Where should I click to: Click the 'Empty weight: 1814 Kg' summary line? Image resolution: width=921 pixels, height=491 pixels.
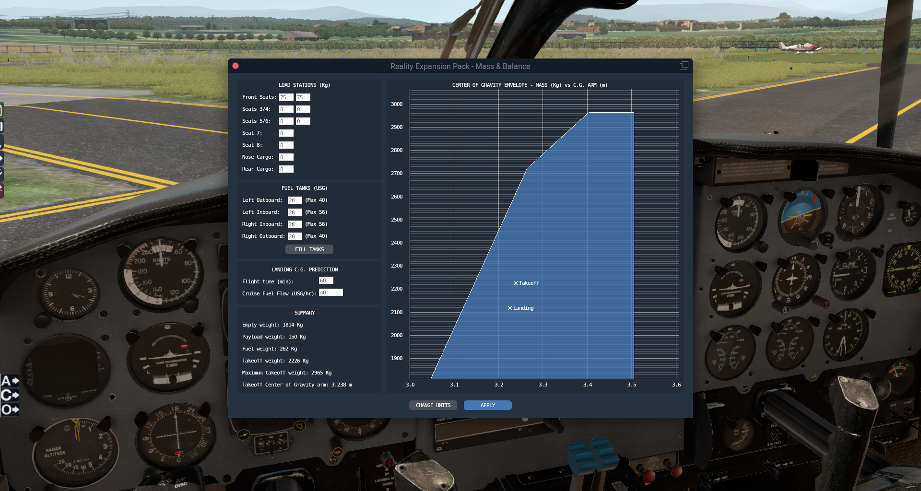pos(272,325)
